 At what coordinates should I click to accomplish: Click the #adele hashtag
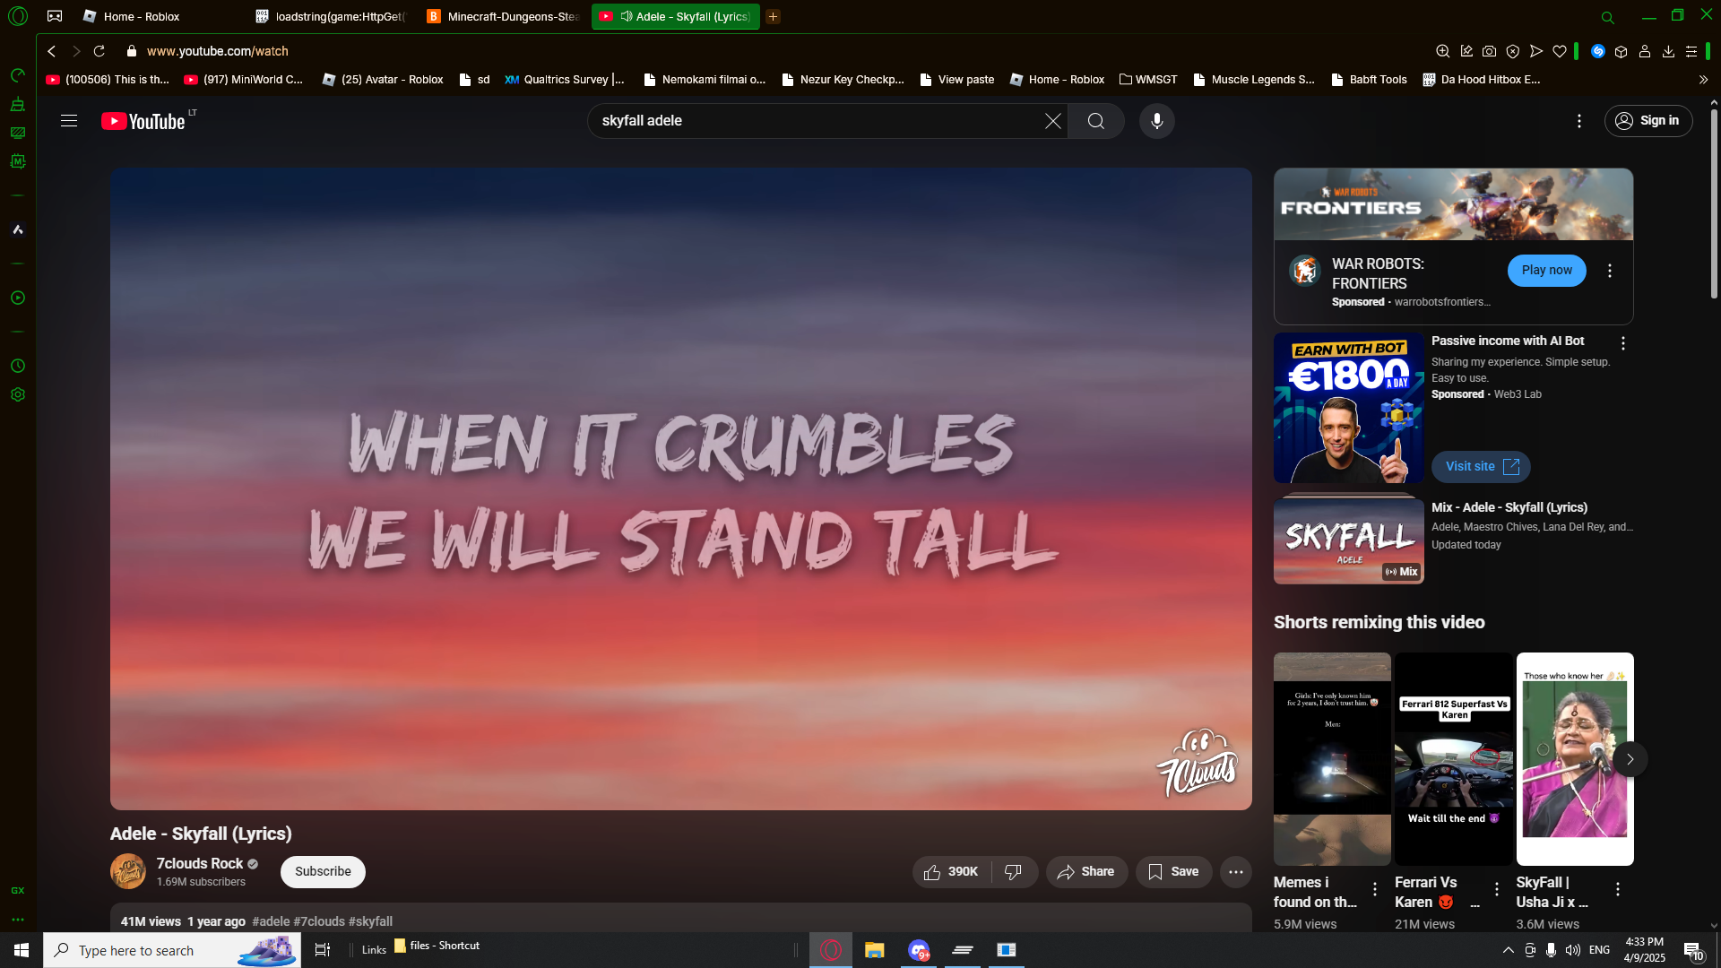point(271,921)
